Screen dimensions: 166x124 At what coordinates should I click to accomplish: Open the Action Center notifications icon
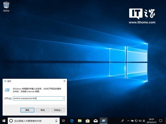160,121
